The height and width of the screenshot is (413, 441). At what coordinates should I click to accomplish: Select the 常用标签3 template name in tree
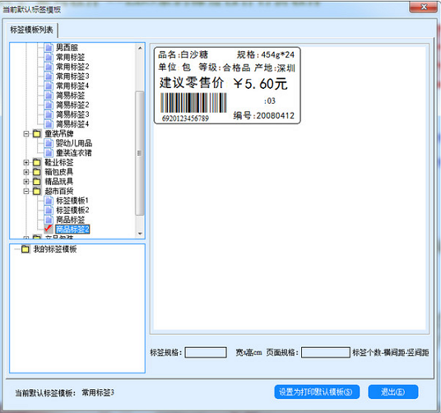pyautogui.click(x=72, y=77)
